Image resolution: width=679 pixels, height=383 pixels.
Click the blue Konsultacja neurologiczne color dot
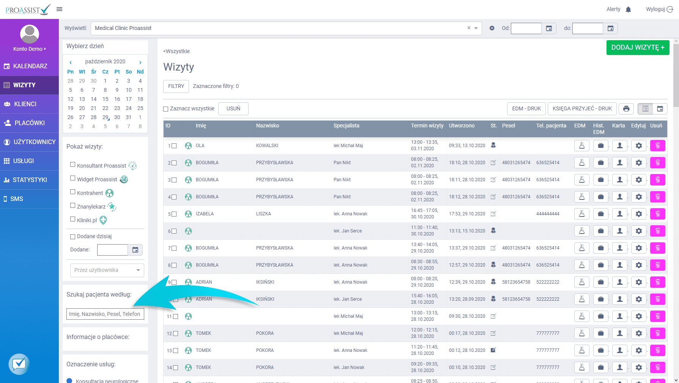coord(69,380)
